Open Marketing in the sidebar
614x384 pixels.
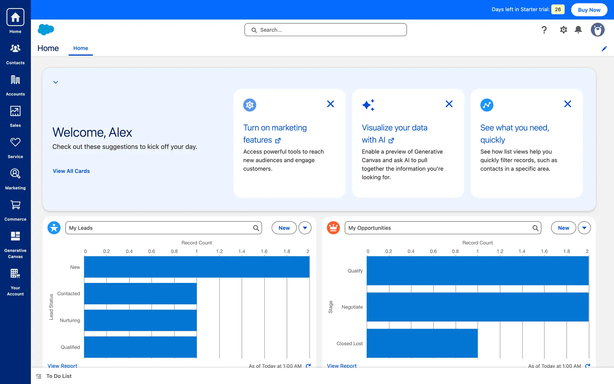pos(15,179)
